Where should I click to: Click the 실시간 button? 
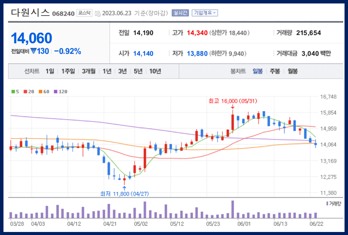click(180, 13)
